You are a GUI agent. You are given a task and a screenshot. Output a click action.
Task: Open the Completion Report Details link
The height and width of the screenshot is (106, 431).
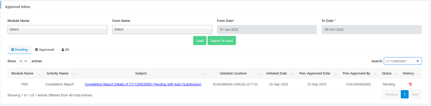pos(143,84)
